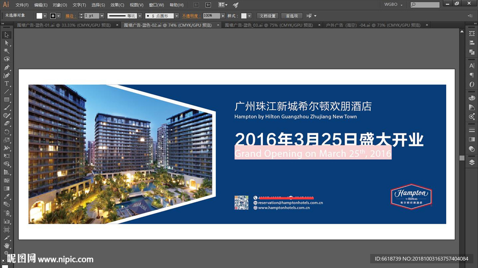Open the OpenType panel icon
The image size is (478, 268).
point(471,84)
